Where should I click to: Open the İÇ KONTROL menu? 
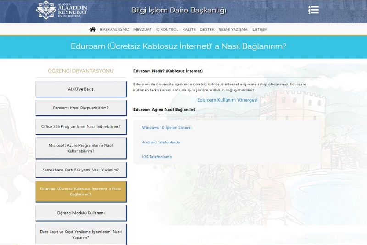click(x=167, y=29)
